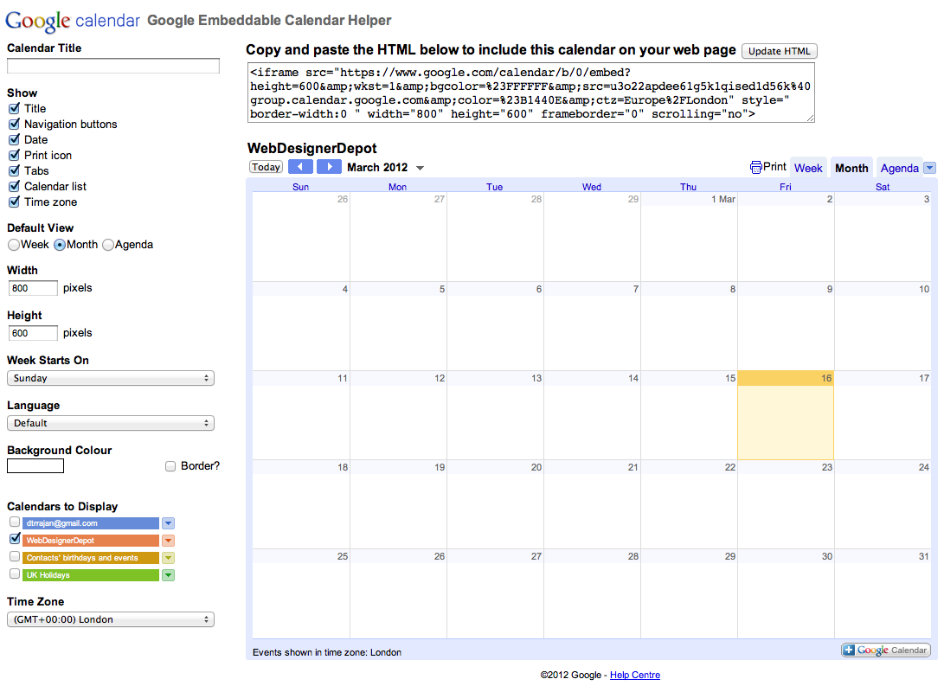
Task: Expand the Language dropdown
Action: [x=111, y=423]
